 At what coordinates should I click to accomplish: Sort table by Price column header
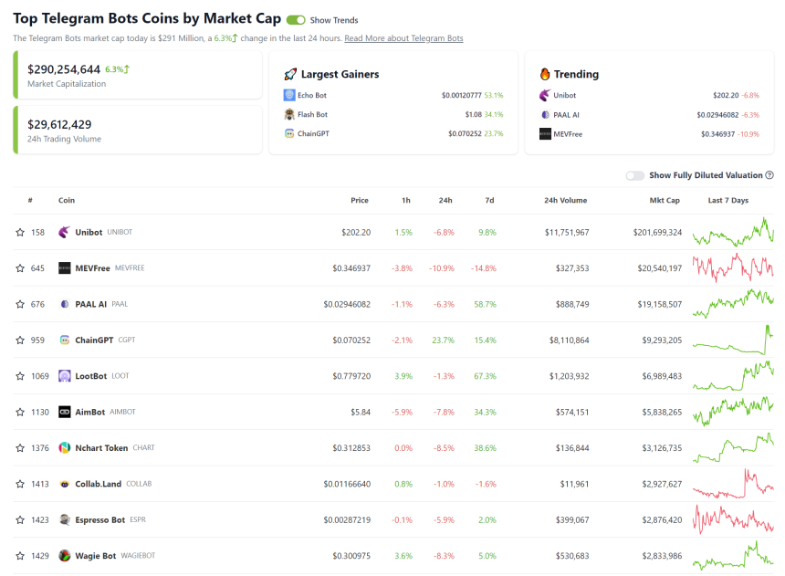pos(360,200)
